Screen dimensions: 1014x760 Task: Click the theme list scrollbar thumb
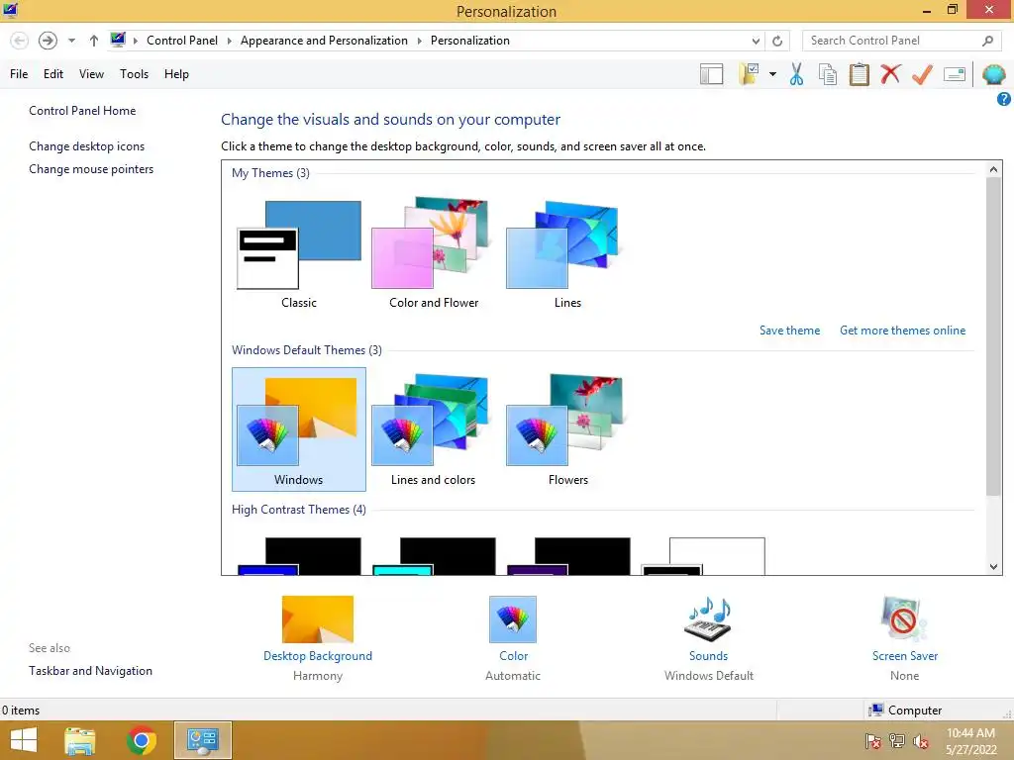point(993,336)
